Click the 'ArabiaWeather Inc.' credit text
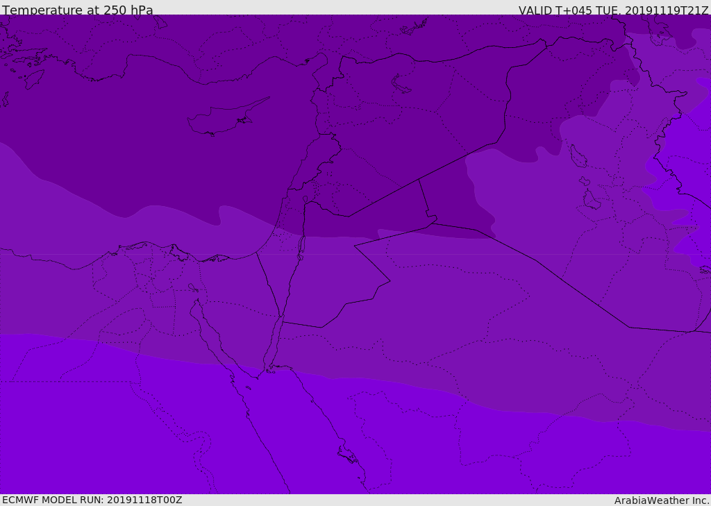Image resolution: width=711 pixels, height=506 pixels. (662, 500)
